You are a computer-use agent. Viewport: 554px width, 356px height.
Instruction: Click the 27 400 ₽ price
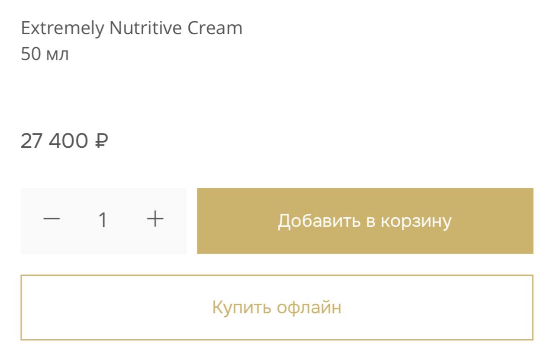point(64,141)
